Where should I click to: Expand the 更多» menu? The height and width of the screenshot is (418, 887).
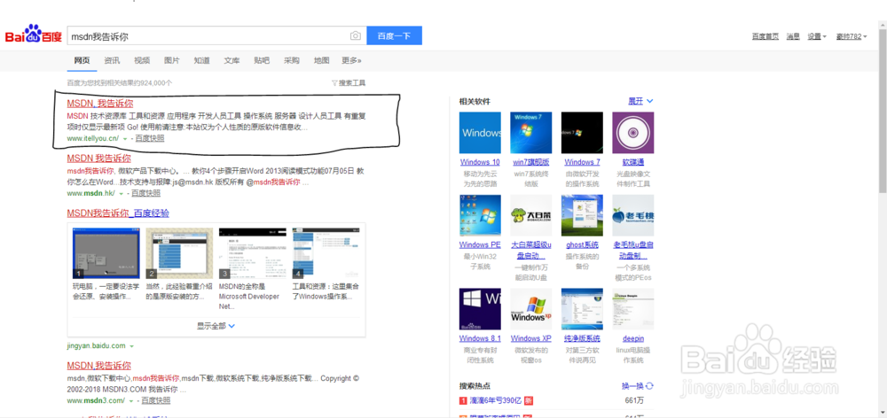(351, 60)
